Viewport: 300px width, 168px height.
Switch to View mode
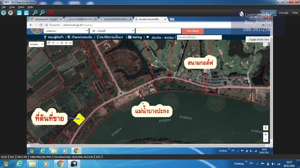[295, 13]
